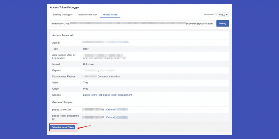Select the Valid value True

(x=86, y=83)
